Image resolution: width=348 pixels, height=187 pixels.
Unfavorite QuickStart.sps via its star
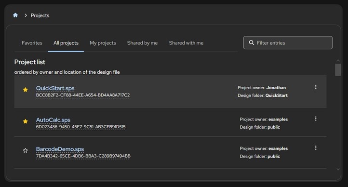tap(25, 90)
